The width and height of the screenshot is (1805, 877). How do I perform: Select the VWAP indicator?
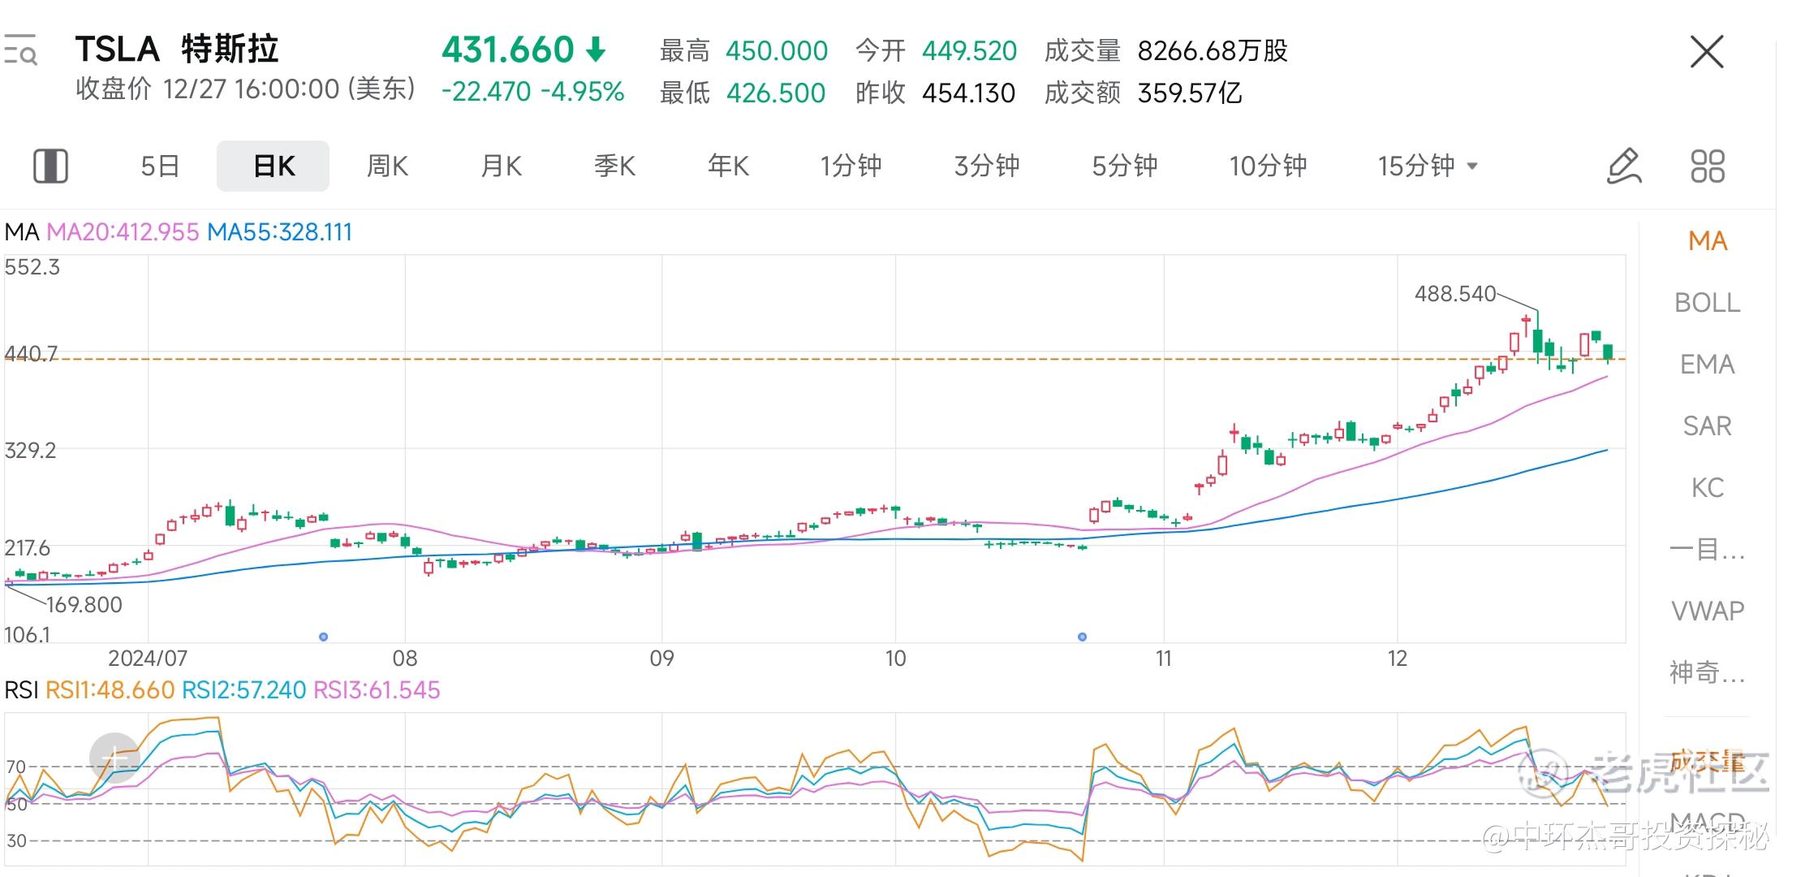click(1708, 611)
